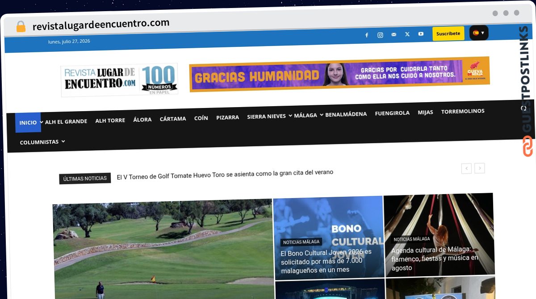
Task: Click the Suscríbete button
Action: coord(448,33)
